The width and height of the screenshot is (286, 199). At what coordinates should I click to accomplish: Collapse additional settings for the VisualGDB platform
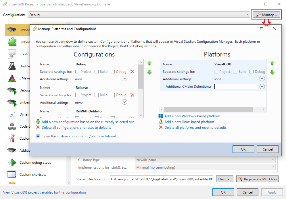262,79
